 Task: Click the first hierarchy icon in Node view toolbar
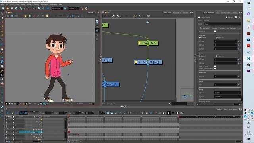click(114, 16)
